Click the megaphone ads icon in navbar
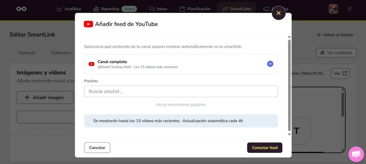Screen dimensions: 366x164 pos(266,9)
